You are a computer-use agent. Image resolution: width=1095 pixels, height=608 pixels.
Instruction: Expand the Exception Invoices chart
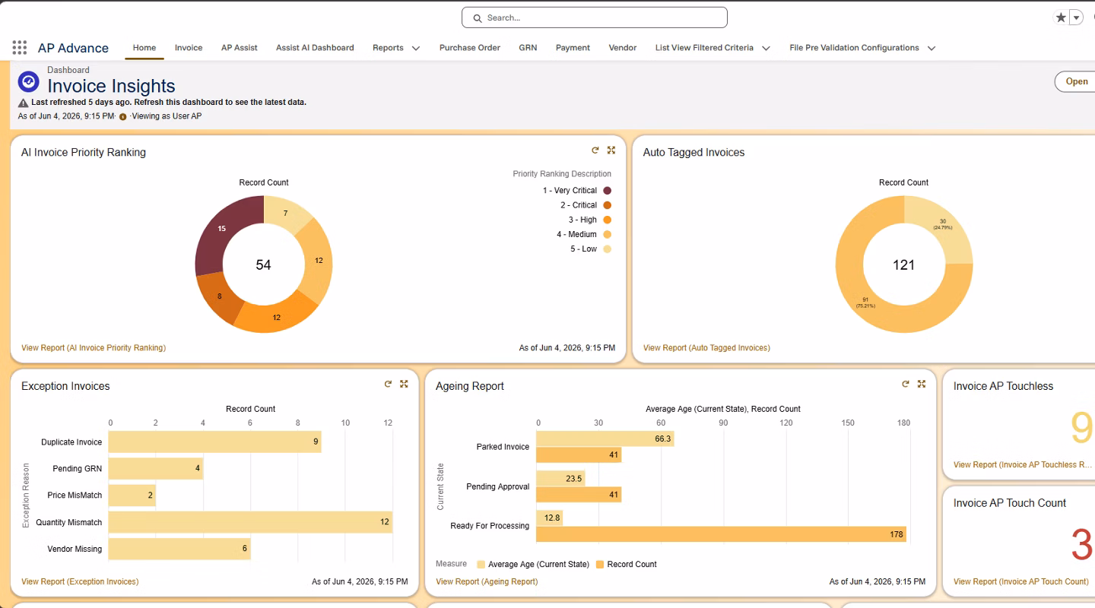404,385
